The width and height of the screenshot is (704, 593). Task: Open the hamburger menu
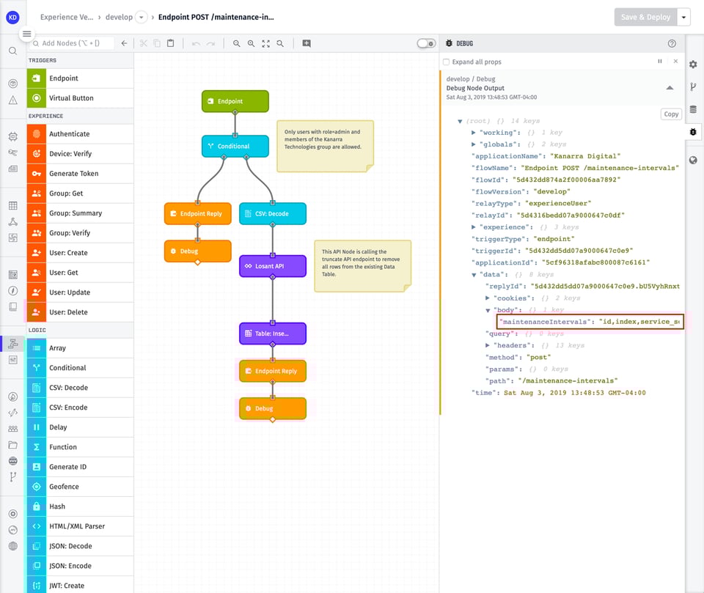click(26, 34)
